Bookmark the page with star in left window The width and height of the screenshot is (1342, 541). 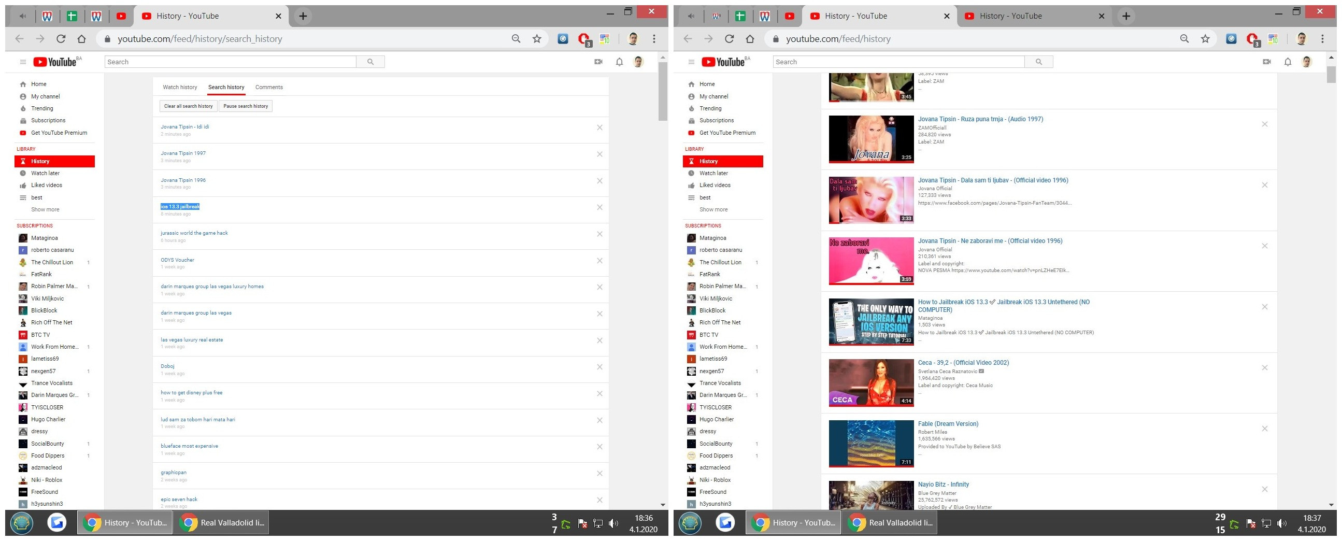537,38
